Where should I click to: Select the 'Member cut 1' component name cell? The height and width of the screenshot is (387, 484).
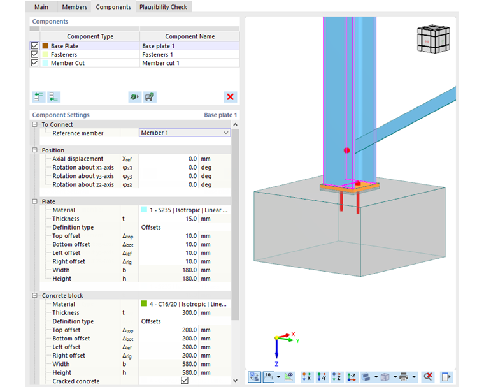tap(190, 62)
